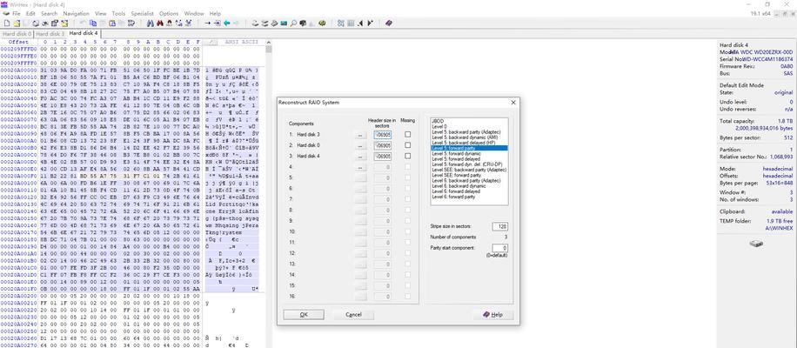Click the magnifier Analyze icon in toolbar
Screen dimensions: 797x348
click(x=293, y=23)
